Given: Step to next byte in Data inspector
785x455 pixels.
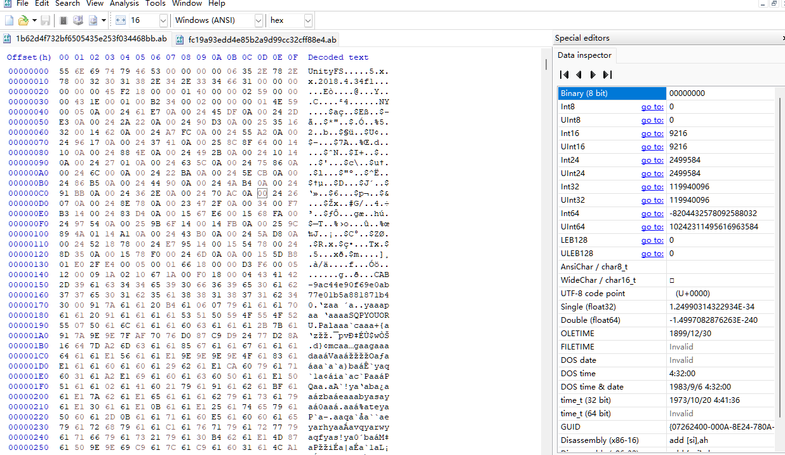Looking at the screenshot, I should click(x=593, y=74).
